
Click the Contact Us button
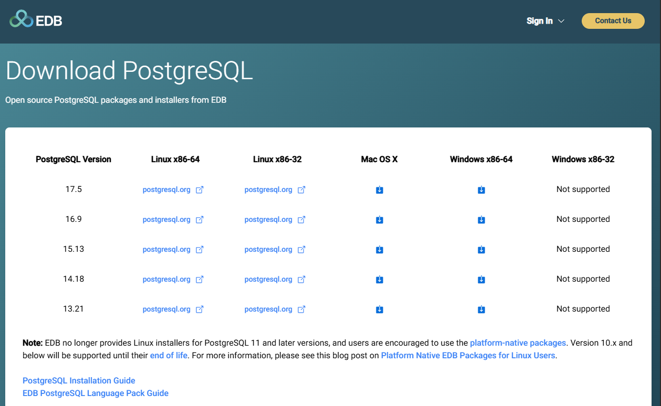point(613,21)
